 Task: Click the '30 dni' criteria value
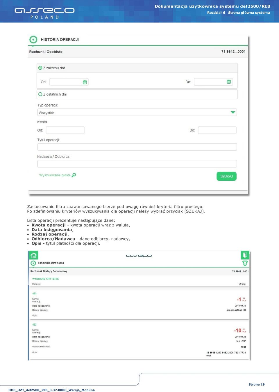(x=242, y=284)
